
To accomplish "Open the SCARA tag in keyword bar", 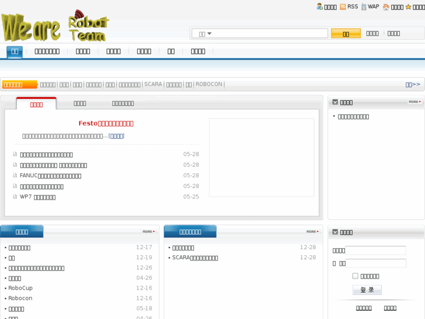I will point(153,84).
